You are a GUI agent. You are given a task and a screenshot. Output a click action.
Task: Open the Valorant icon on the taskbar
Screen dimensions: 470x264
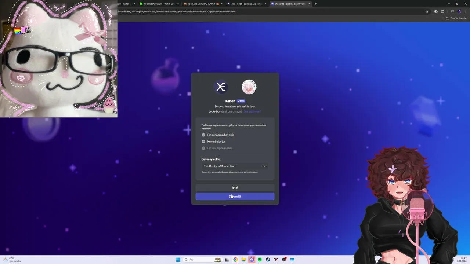[276, 260]
